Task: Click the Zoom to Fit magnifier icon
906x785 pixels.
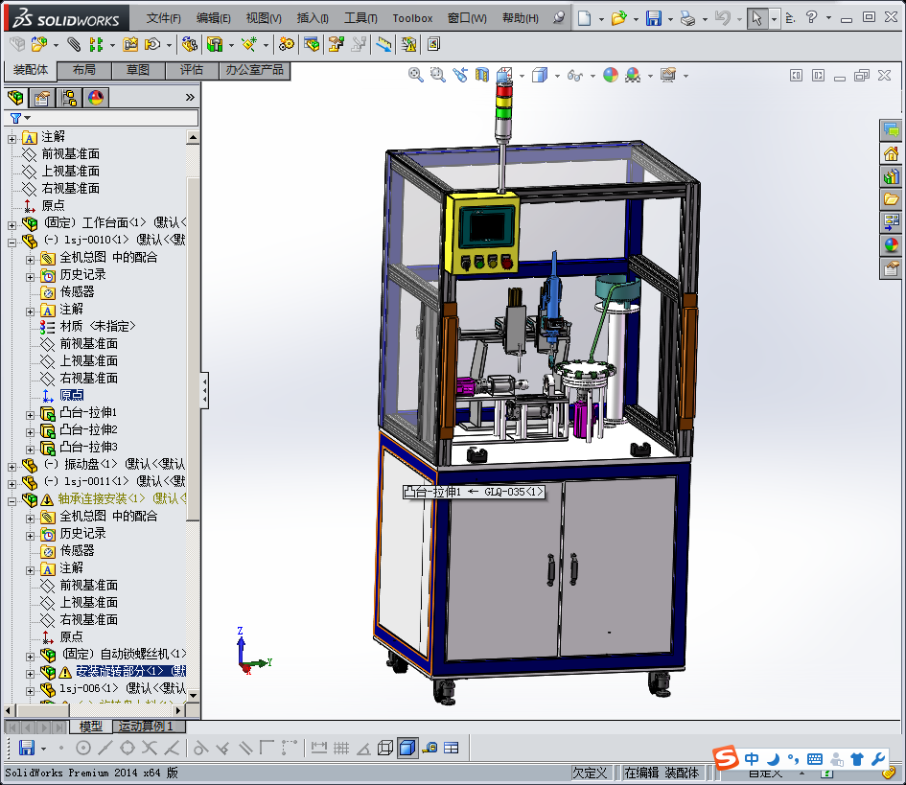Action: pyautogui.click(x=415, y=75)
